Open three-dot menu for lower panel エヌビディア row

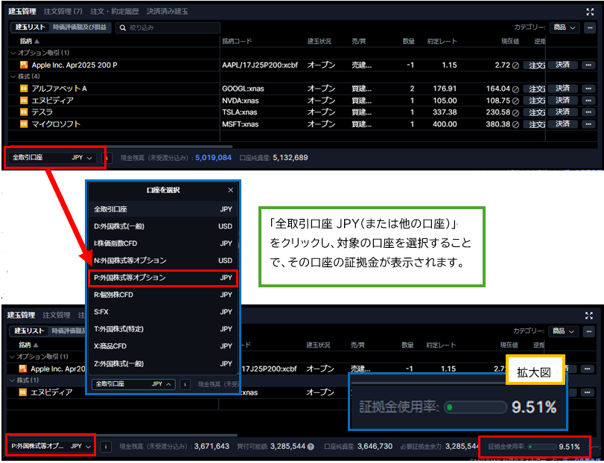[587, 392]
